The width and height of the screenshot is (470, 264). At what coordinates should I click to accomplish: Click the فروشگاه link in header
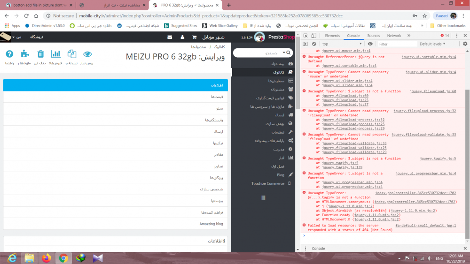(x=37, y=37)
